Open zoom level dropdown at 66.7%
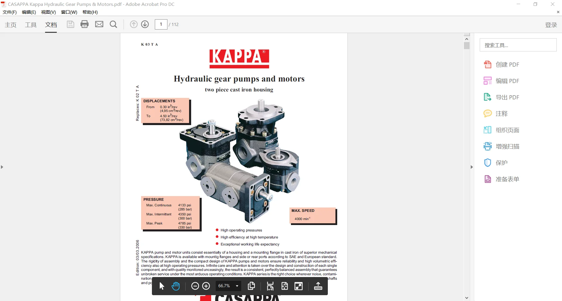Screen dimensions: 562x301 [237, 286]
